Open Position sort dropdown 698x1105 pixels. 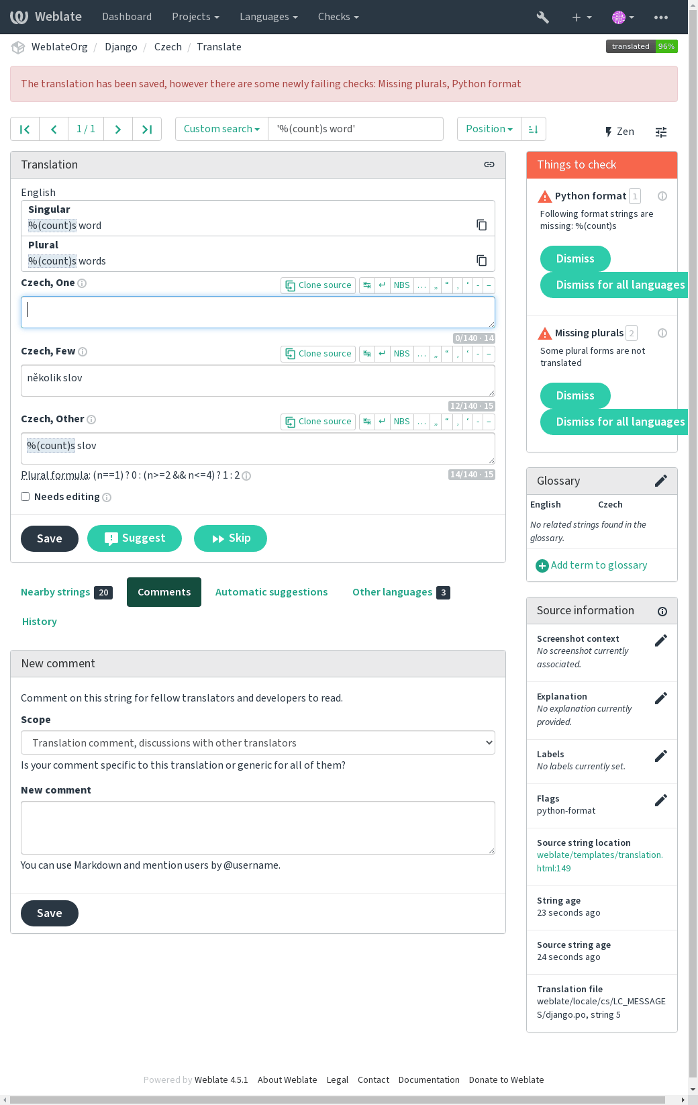point(489,129)
